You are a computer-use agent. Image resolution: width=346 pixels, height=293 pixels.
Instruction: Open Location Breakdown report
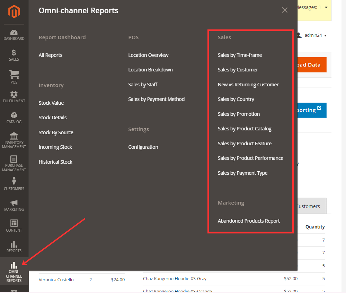(151, 70)
